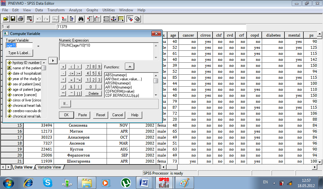
Task: Click the diabetes column header
Action: 273,35
